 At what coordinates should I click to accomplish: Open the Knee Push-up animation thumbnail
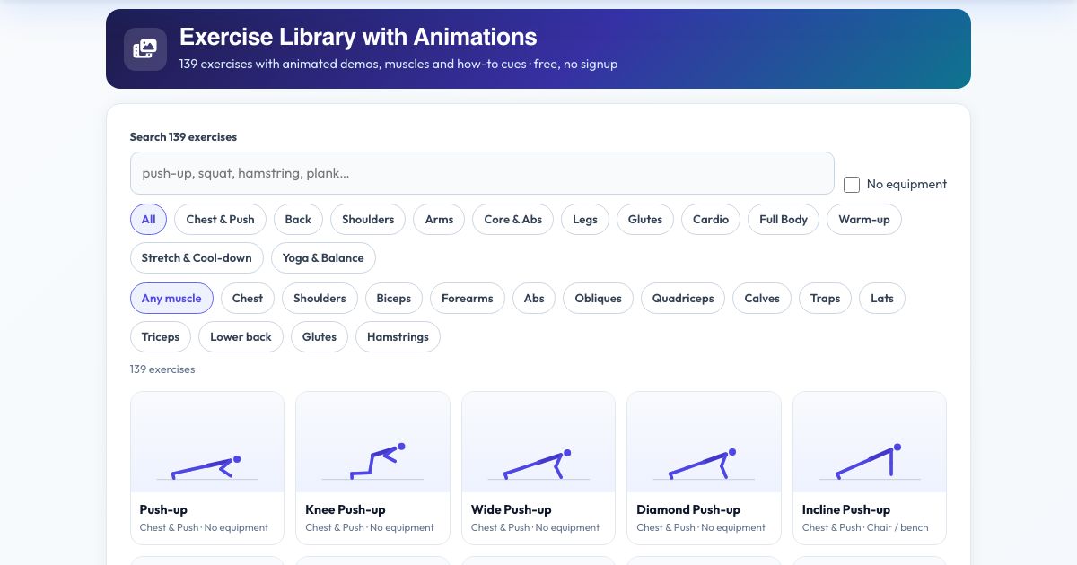(372, 442)
